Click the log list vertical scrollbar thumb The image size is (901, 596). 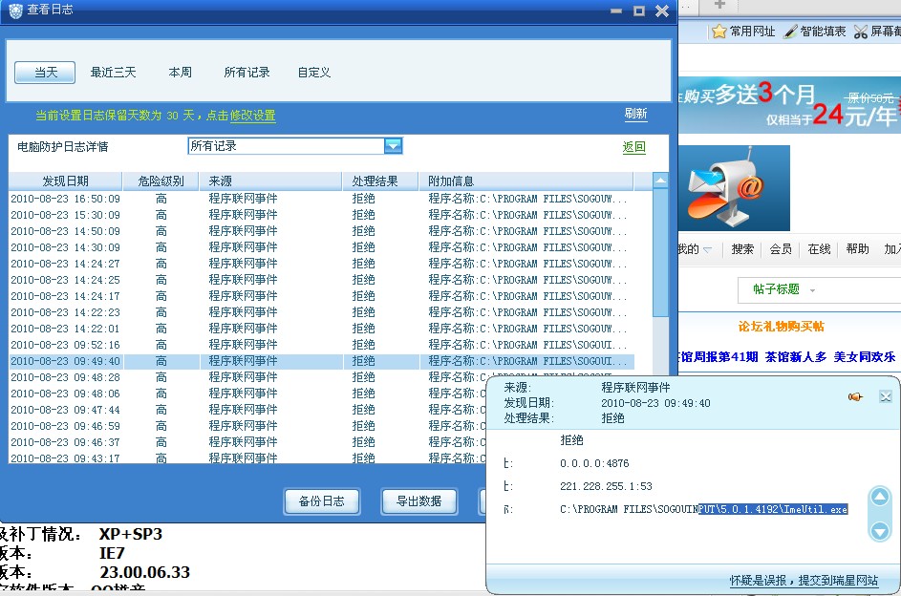661,253
